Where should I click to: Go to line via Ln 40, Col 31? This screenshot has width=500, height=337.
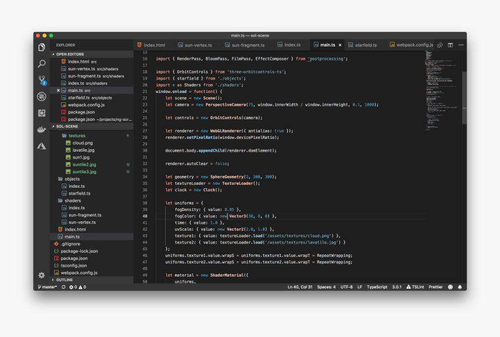point(300,287)
